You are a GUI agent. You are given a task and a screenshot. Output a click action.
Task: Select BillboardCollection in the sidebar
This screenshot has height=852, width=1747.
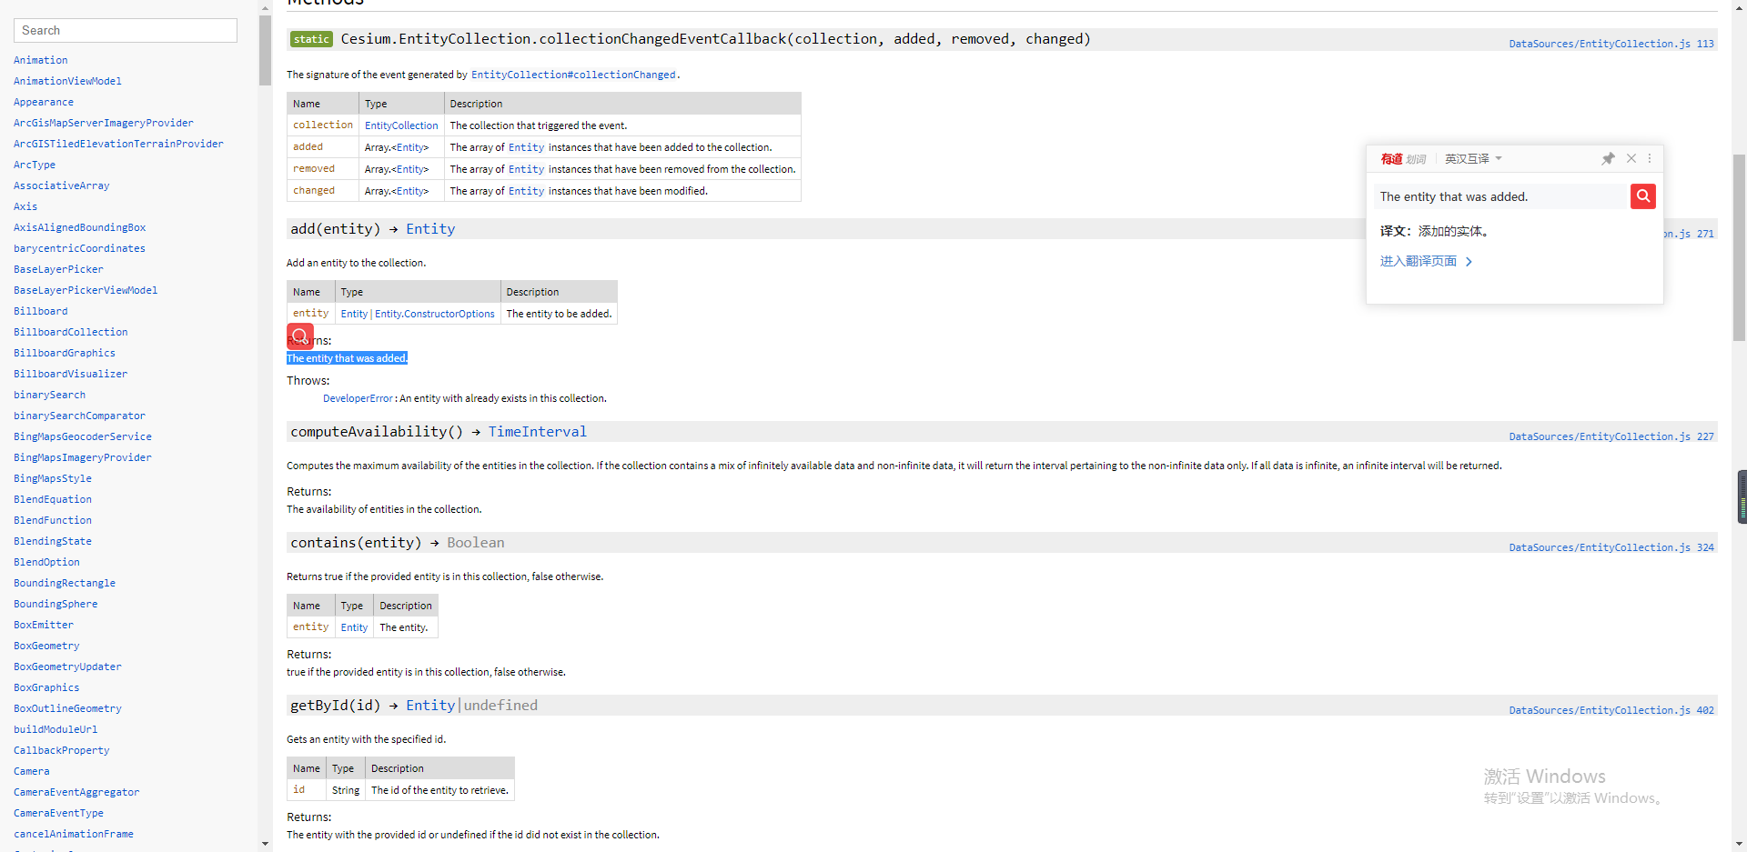pyautogui.click(x=70, y=332)
